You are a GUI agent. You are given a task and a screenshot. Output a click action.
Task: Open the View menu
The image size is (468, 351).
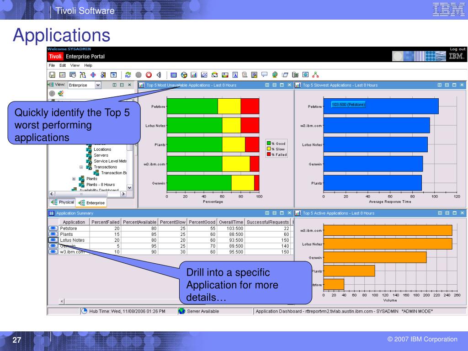click(x=75, y=65)
